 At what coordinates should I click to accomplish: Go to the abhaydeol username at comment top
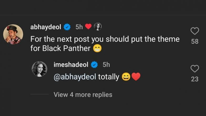[46, 27]
